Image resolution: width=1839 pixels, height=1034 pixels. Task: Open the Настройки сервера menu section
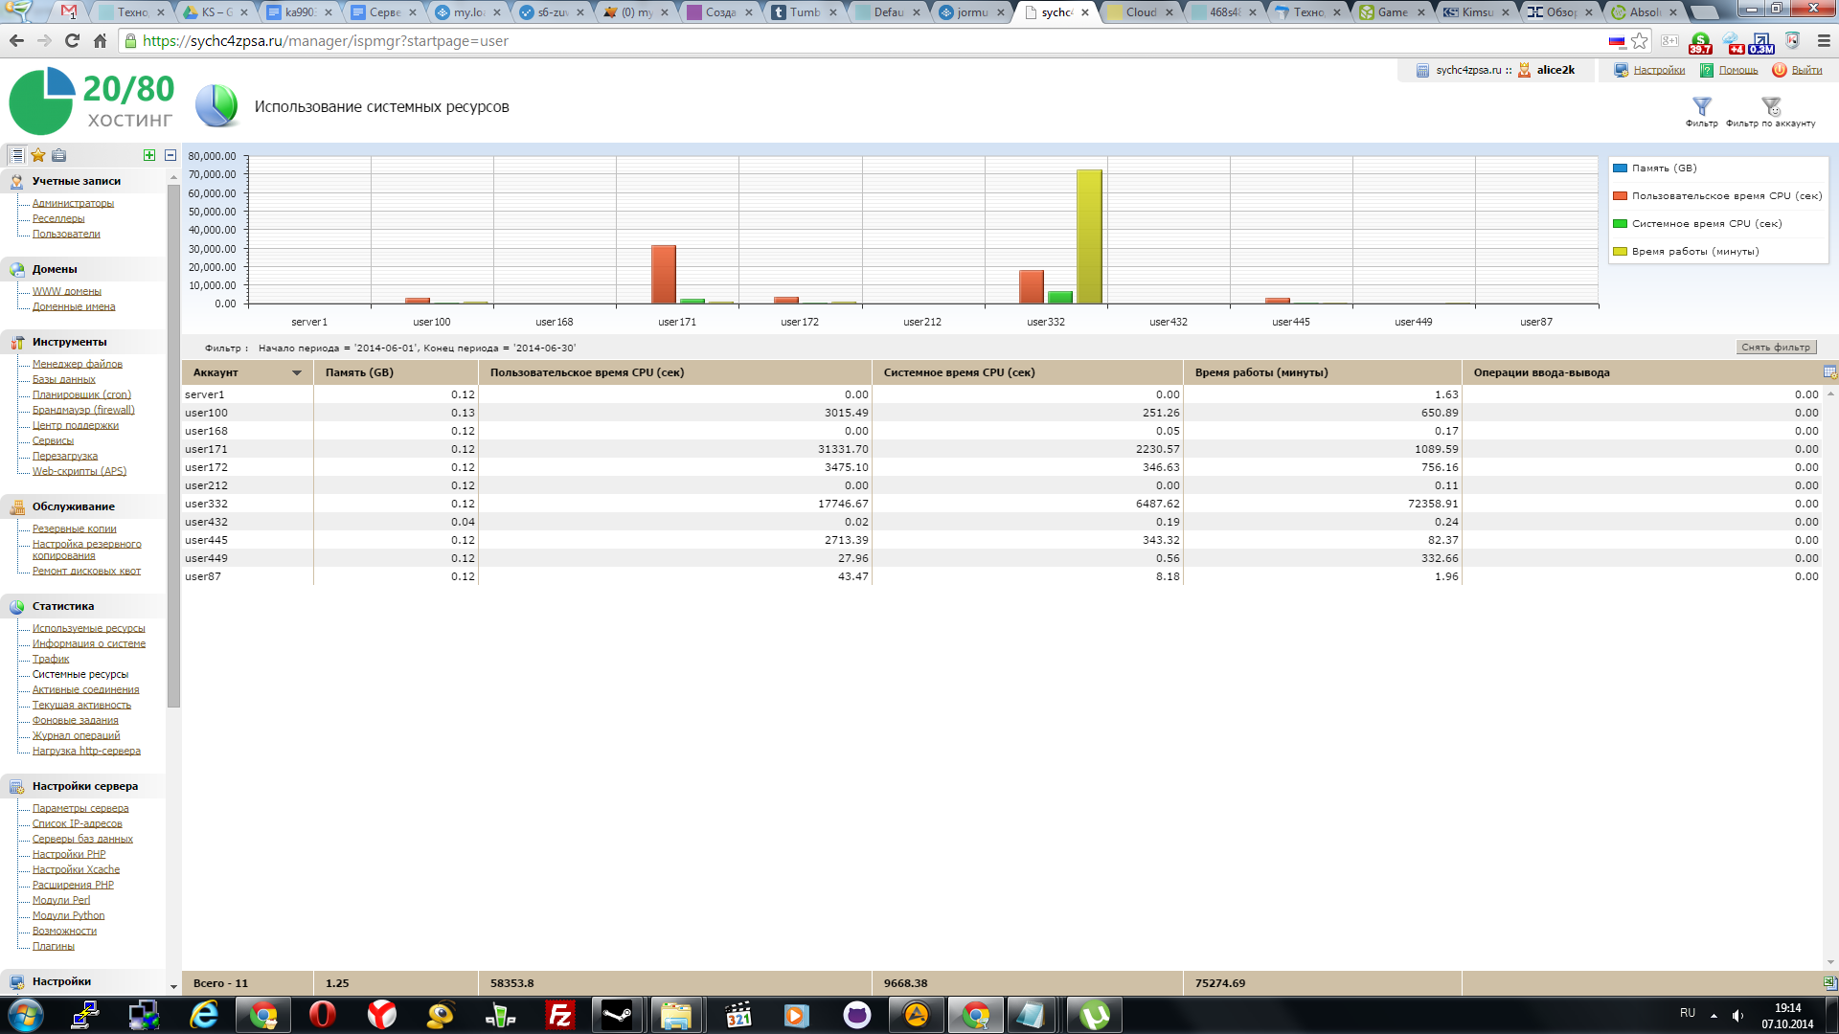click(x=84, y=786)
